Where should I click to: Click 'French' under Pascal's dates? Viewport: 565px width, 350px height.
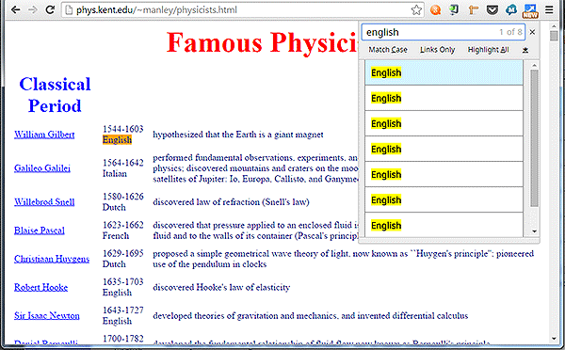pyautogui.click(x=116, y=236)
